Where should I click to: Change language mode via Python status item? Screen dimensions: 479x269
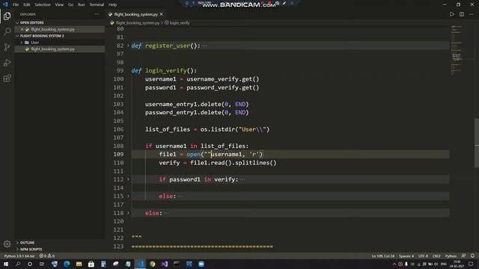tap(451, 256)
